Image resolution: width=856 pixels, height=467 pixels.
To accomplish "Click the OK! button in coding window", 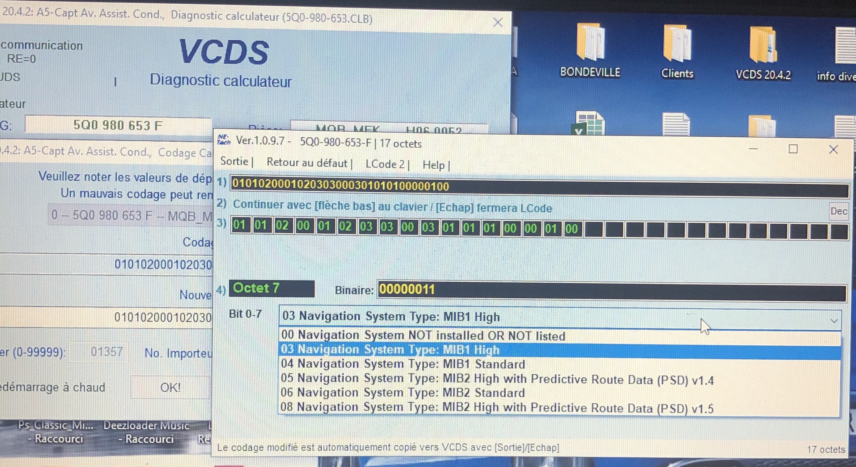I will point(170,387).
